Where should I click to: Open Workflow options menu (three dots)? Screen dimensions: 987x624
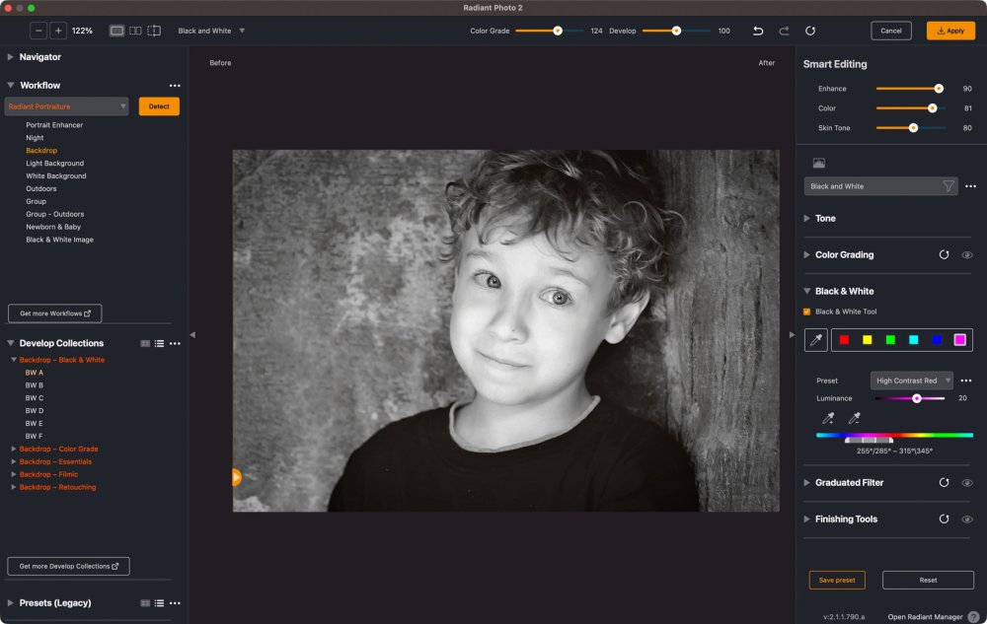click(x=175, y=86)
